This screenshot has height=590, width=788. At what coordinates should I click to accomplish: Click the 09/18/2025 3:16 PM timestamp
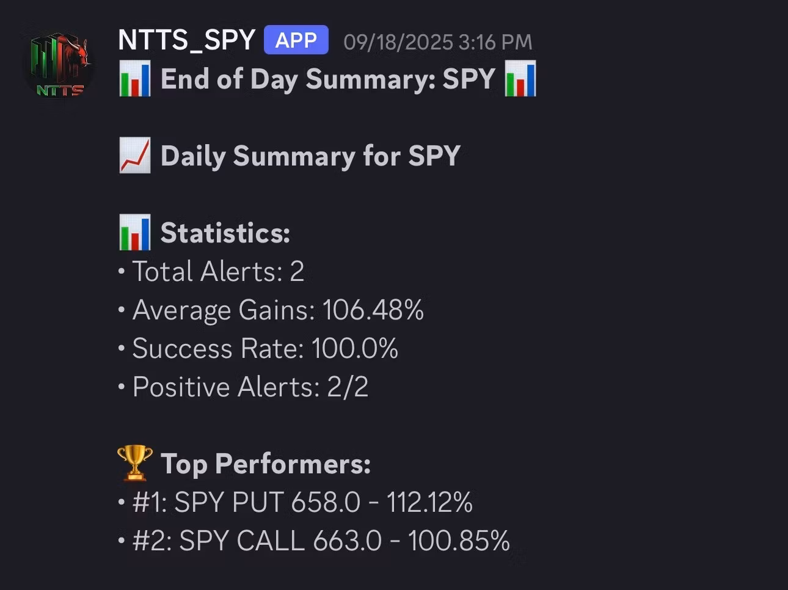(x=437, y=42)
